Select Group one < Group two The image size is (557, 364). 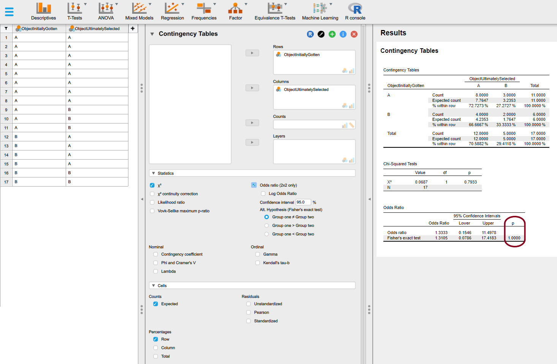click(267, 234)
